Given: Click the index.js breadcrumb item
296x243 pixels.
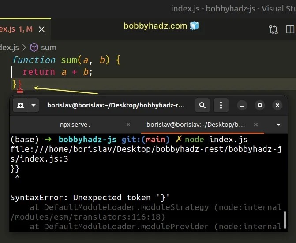Looking at the screenshot, I should [9, 48].
